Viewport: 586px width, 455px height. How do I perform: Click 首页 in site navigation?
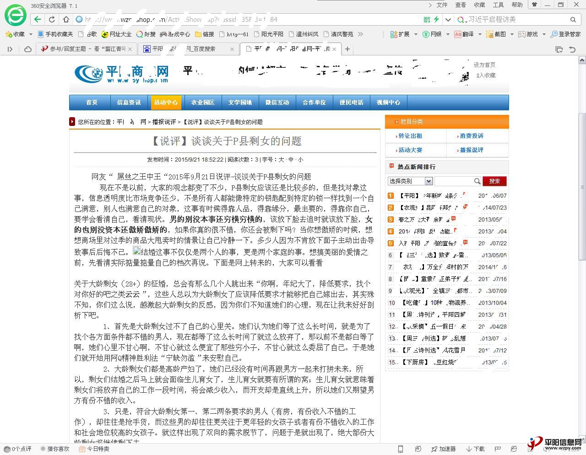[x=92, y=103]
